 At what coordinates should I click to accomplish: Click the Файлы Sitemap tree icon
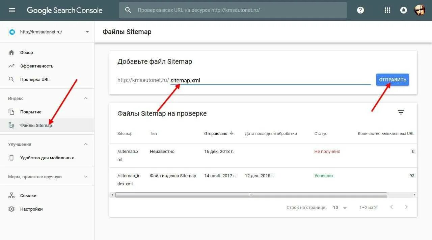click(11, 125)
